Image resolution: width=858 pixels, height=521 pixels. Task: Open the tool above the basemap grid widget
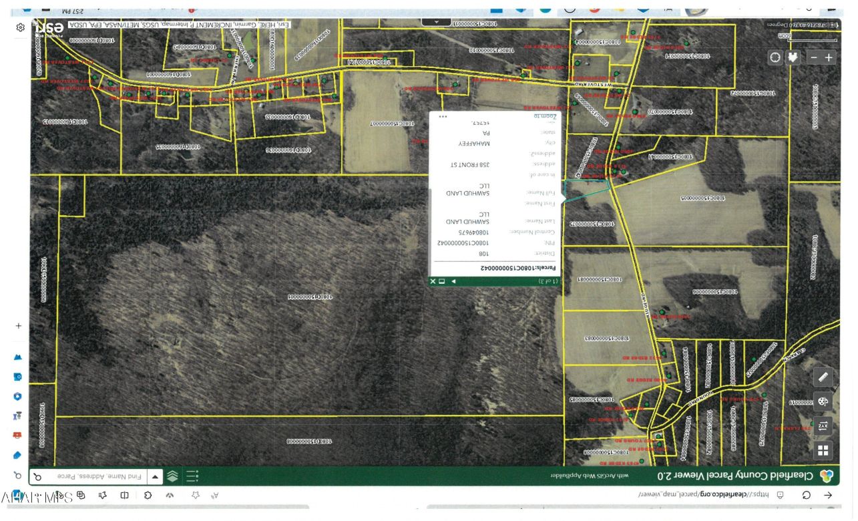(x=823, y=425)
